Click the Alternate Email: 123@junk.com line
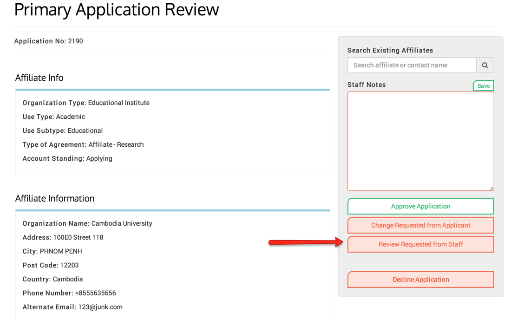 tap(72, 307)
